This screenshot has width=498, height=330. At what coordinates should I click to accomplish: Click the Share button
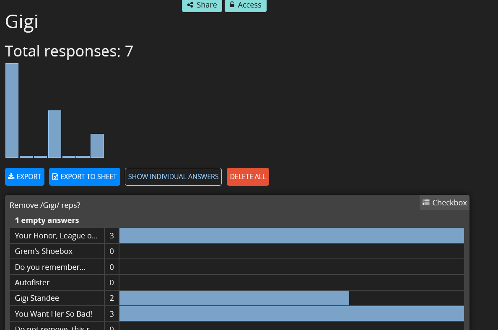click(x=202, y=5)
